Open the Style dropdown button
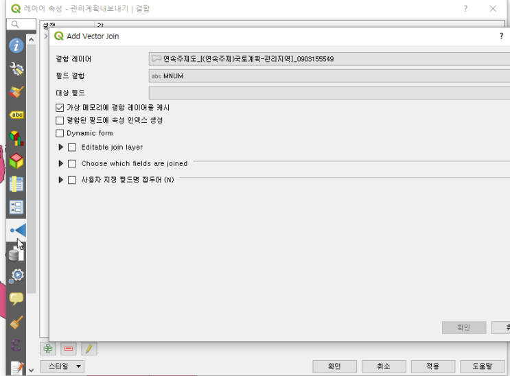Screen dimensions: 510x376 click(x=62, y=366)
